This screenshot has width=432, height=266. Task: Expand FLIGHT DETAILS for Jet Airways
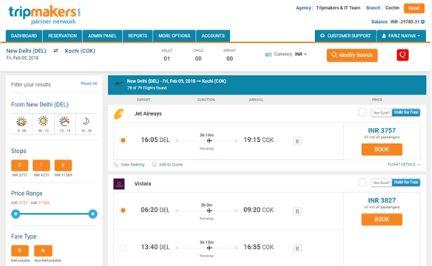404,165
